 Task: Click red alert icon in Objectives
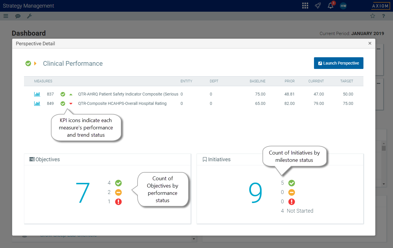tap(118, 202)
